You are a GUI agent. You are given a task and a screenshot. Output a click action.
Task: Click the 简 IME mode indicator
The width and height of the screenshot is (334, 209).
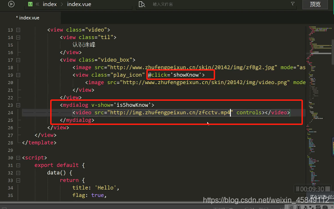(318, 207)
